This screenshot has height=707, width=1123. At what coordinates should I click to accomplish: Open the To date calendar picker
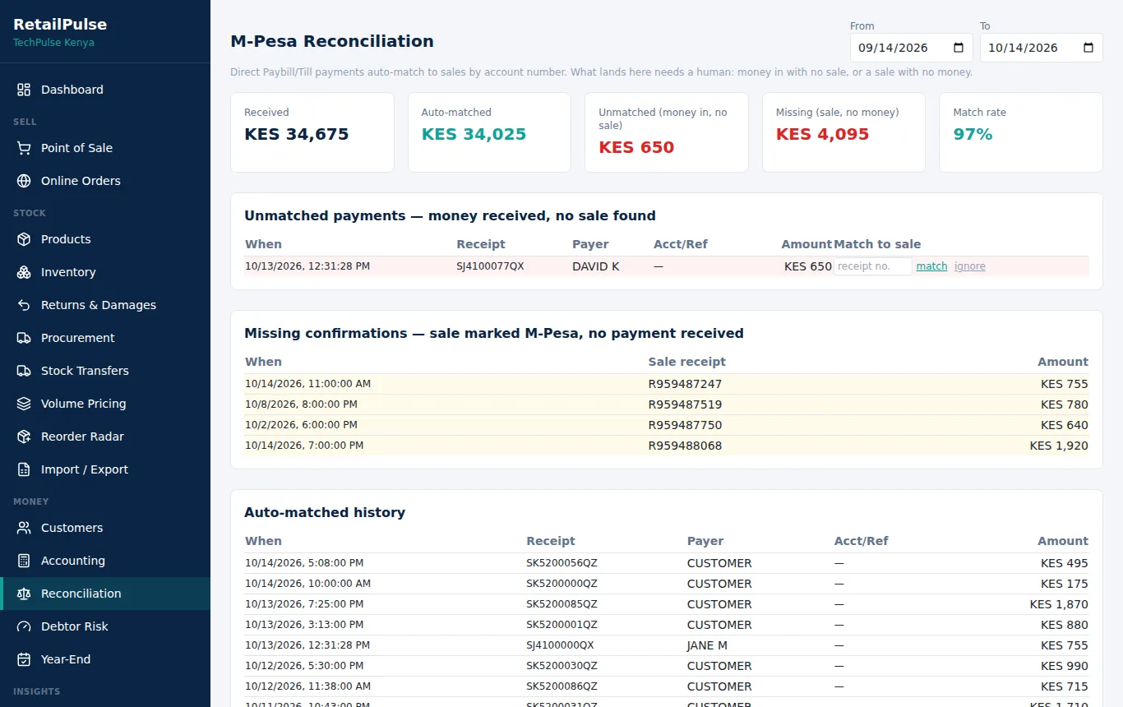[1088, 48]
